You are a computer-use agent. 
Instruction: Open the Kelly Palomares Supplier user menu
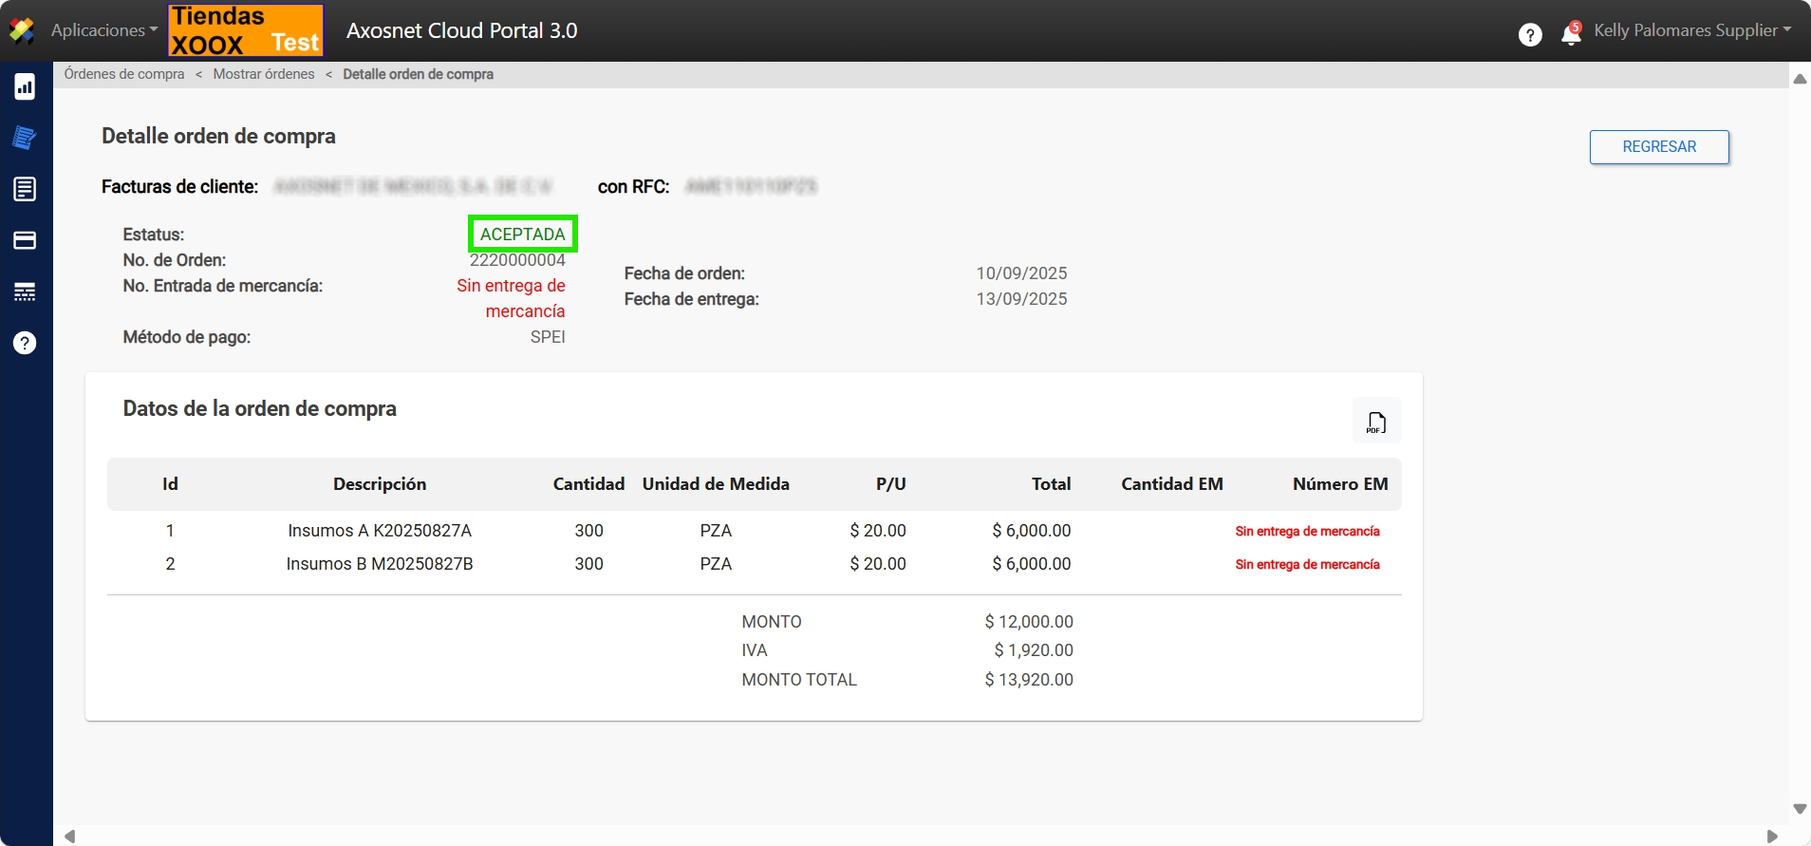coord(1691,30)
